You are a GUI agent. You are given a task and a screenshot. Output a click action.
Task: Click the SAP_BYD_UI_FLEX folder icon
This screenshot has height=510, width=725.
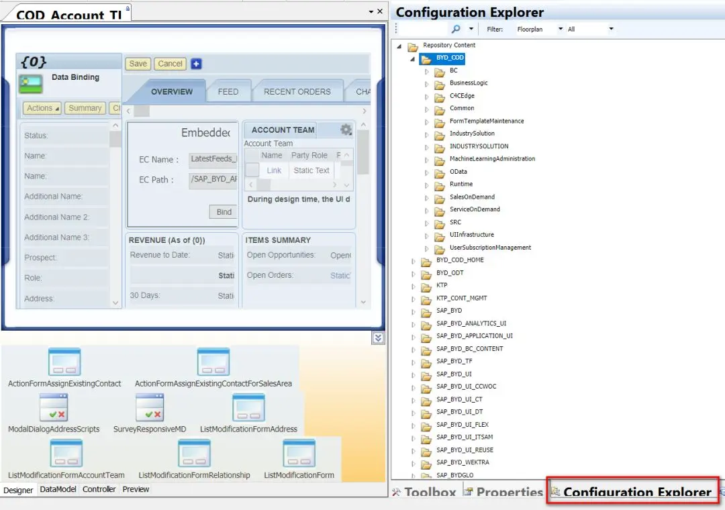(x=426, y=425)
